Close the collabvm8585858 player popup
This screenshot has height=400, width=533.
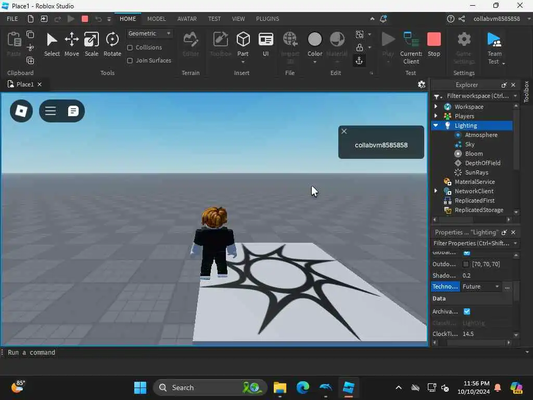click(344, 131)
